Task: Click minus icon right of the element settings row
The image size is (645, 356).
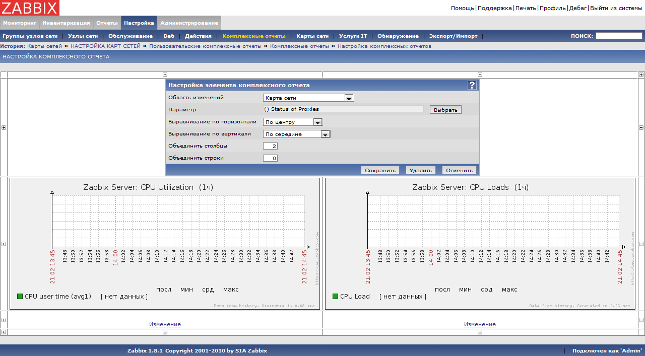Action: click(641, 127)
